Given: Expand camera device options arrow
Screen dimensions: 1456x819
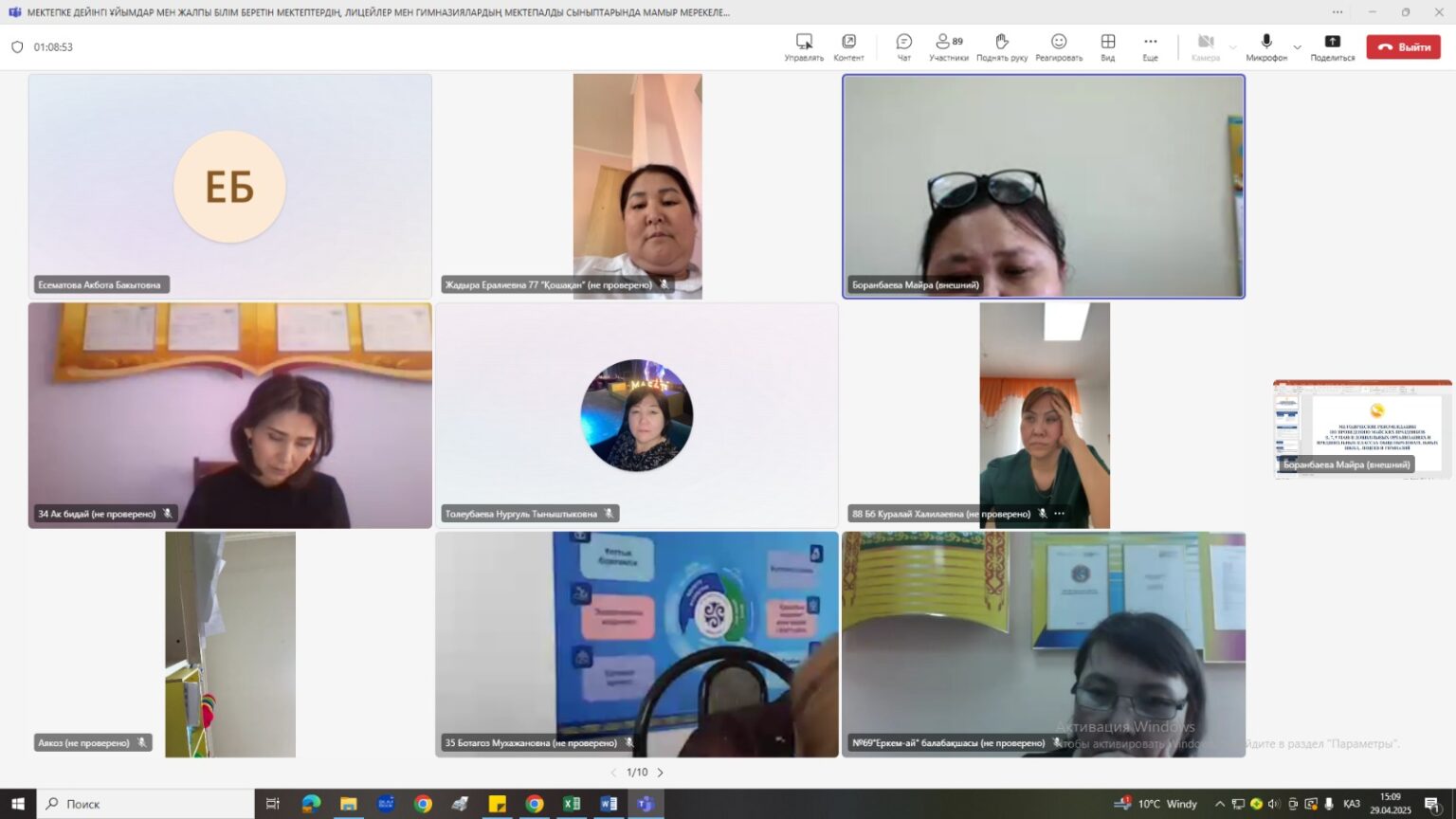Looking at the screenshot, I should point(1232,46).
